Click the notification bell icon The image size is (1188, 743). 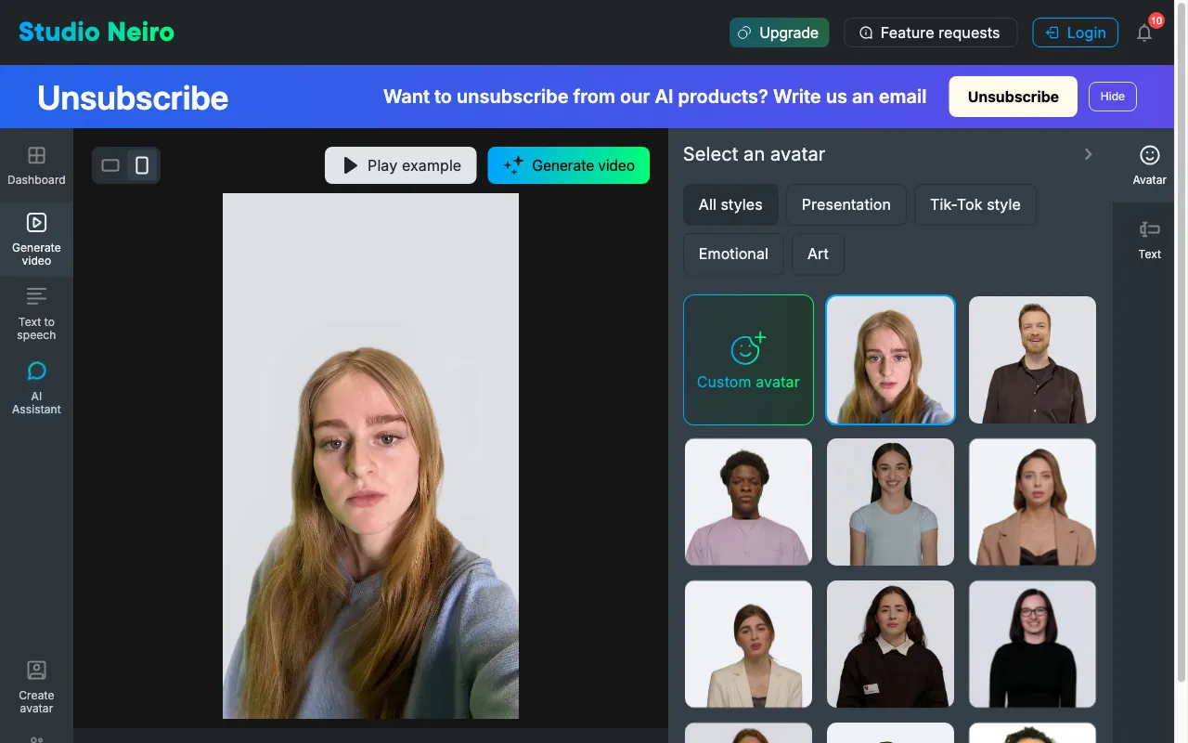click(1144, 33)
